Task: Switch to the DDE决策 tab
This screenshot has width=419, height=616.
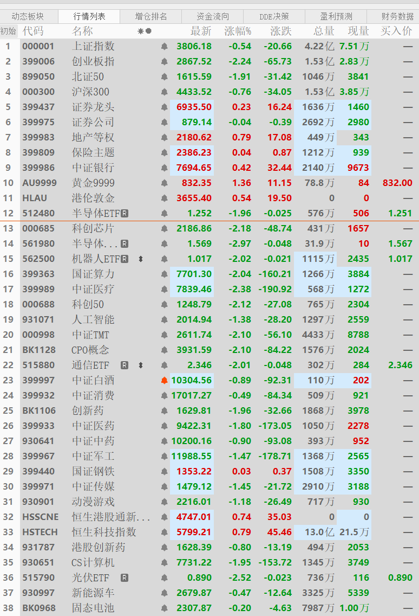Action: pos(274,16)
